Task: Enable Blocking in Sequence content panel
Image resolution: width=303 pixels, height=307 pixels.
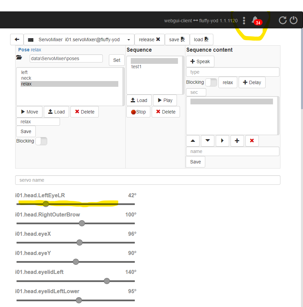Action: (212, 82)
